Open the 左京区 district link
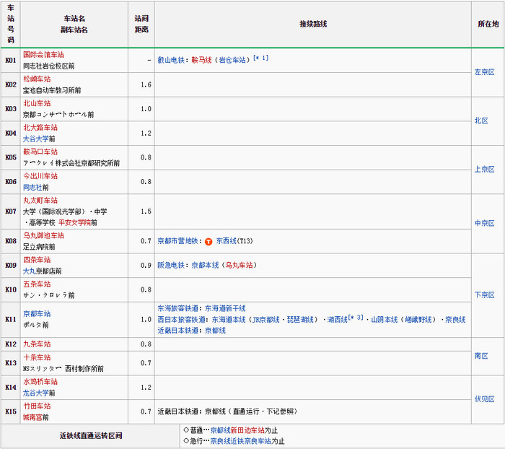The image size is (505, 449). point(484,72)
